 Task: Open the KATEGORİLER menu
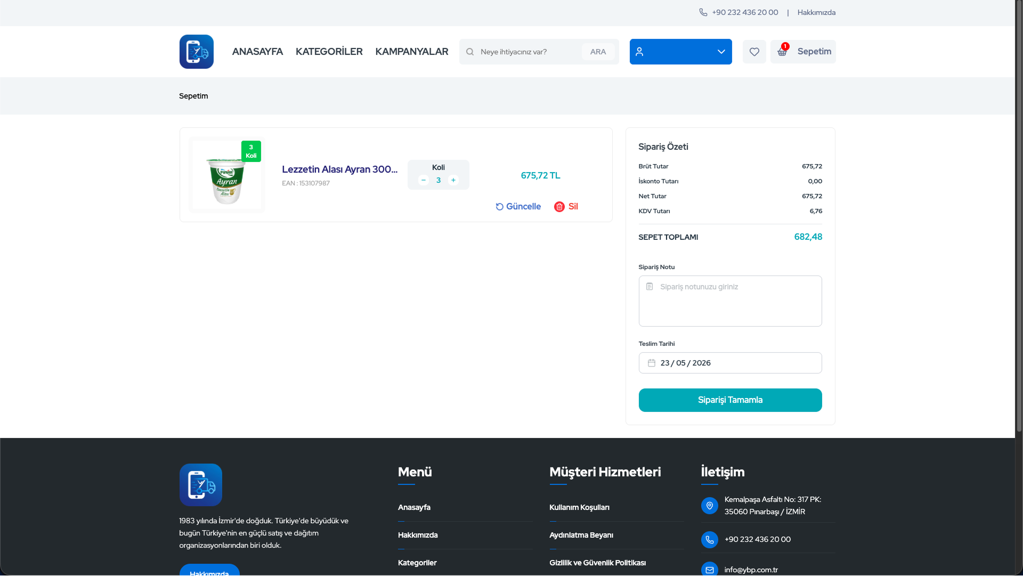pyautogui.click(x=329, y=52)
